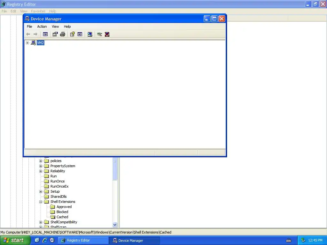The width and height of the screenshot is (327, 245).
Task: Click the policies folder icon
Action: pos(47,161)
